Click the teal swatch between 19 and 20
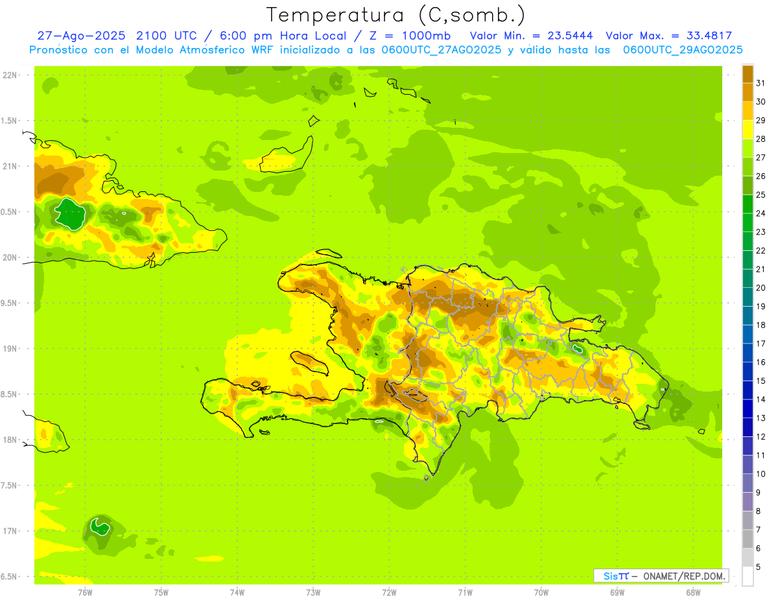778x601 pixels. tap(748, 297)
